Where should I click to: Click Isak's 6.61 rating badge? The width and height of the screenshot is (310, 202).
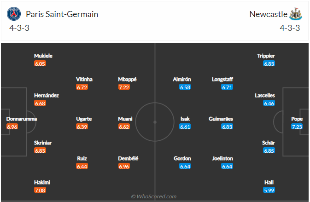185,127
